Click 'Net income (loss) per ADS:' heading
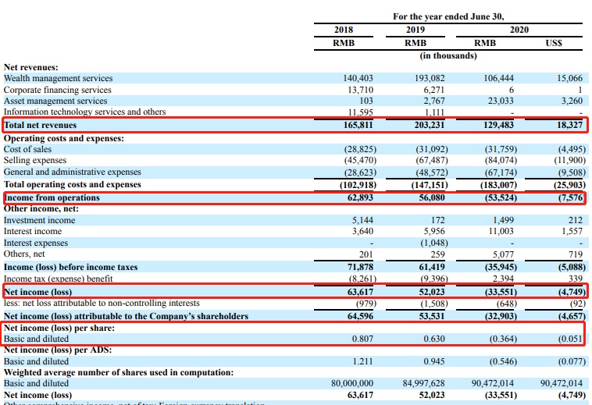The height and width of the screenshot is (405, 592). click(x=58, y=350)
